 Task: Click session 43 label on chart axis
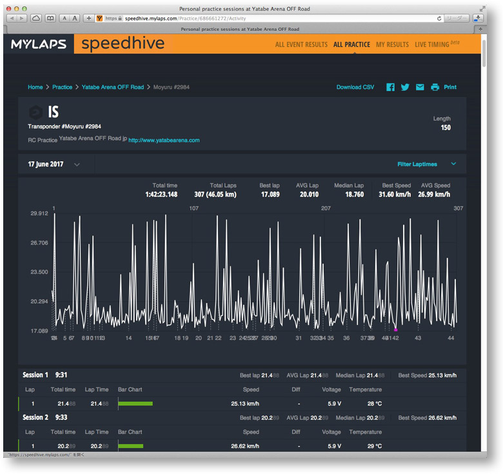[418, 338]
